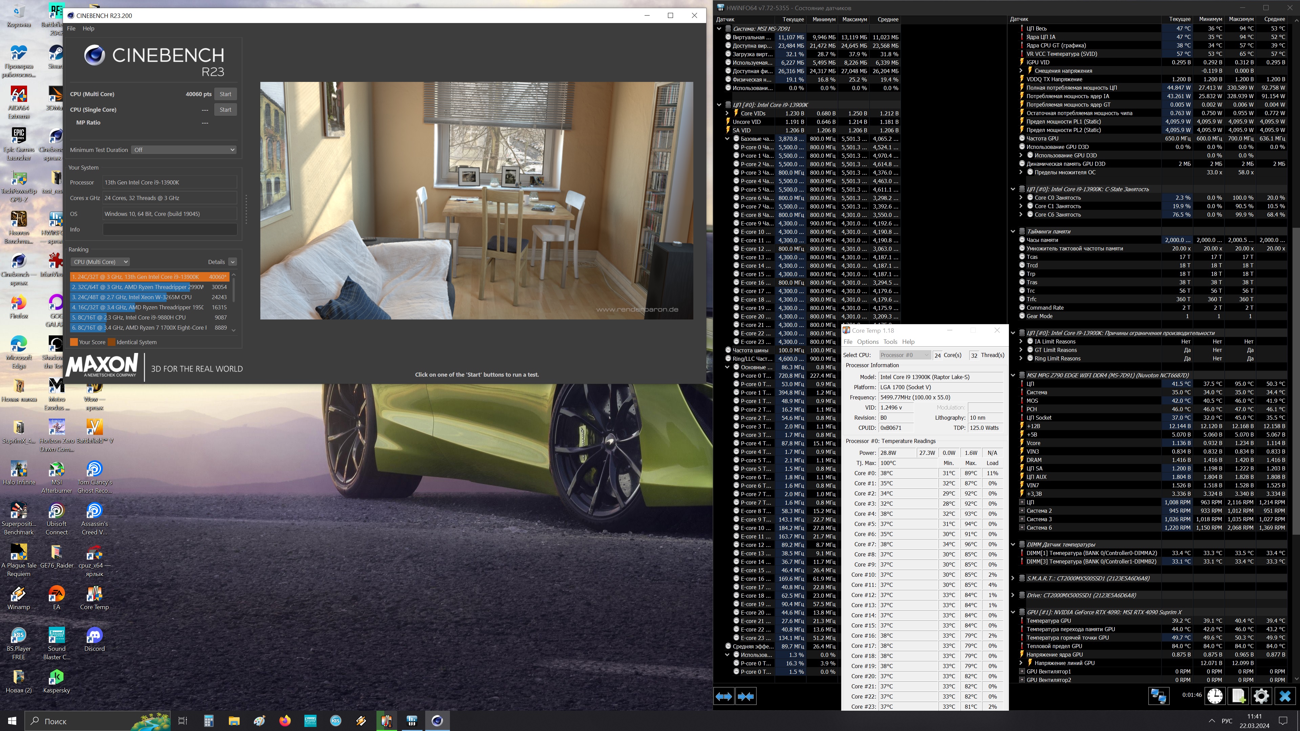The height and width of the screenshot is (731, 1300).
Task: Click HWiNFO collapse columns arrows icon
Action: (x=746, y=697)
